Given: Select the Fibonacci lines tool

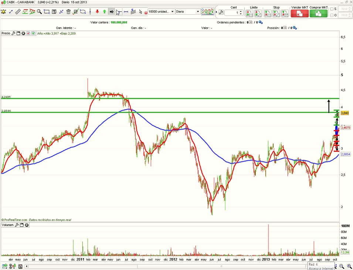Looking at the screenshot, I should [133, 11].
